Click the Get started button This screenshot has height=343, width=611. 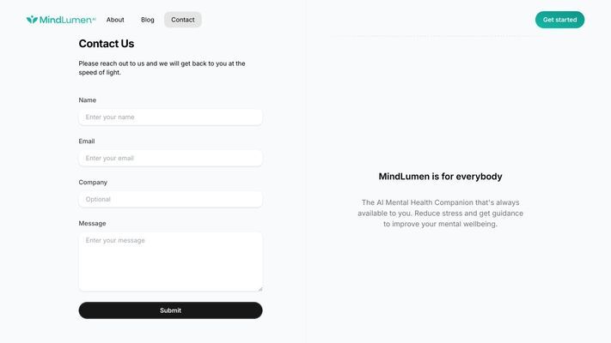tap(559, 20)
